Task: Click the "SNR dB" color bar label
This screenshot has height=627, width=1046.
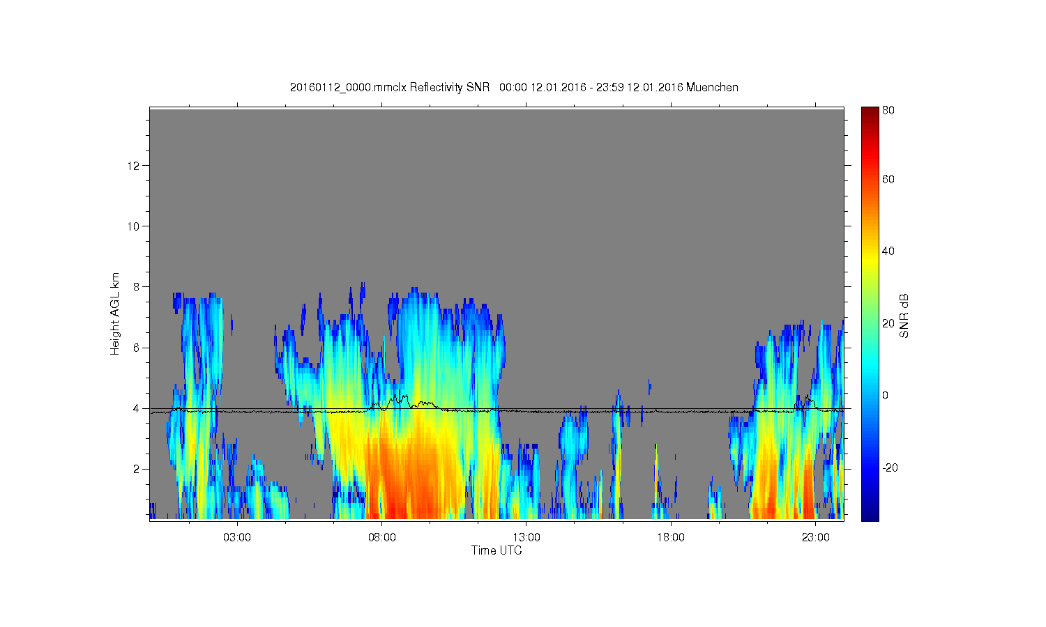Action: tap(904, 316)
